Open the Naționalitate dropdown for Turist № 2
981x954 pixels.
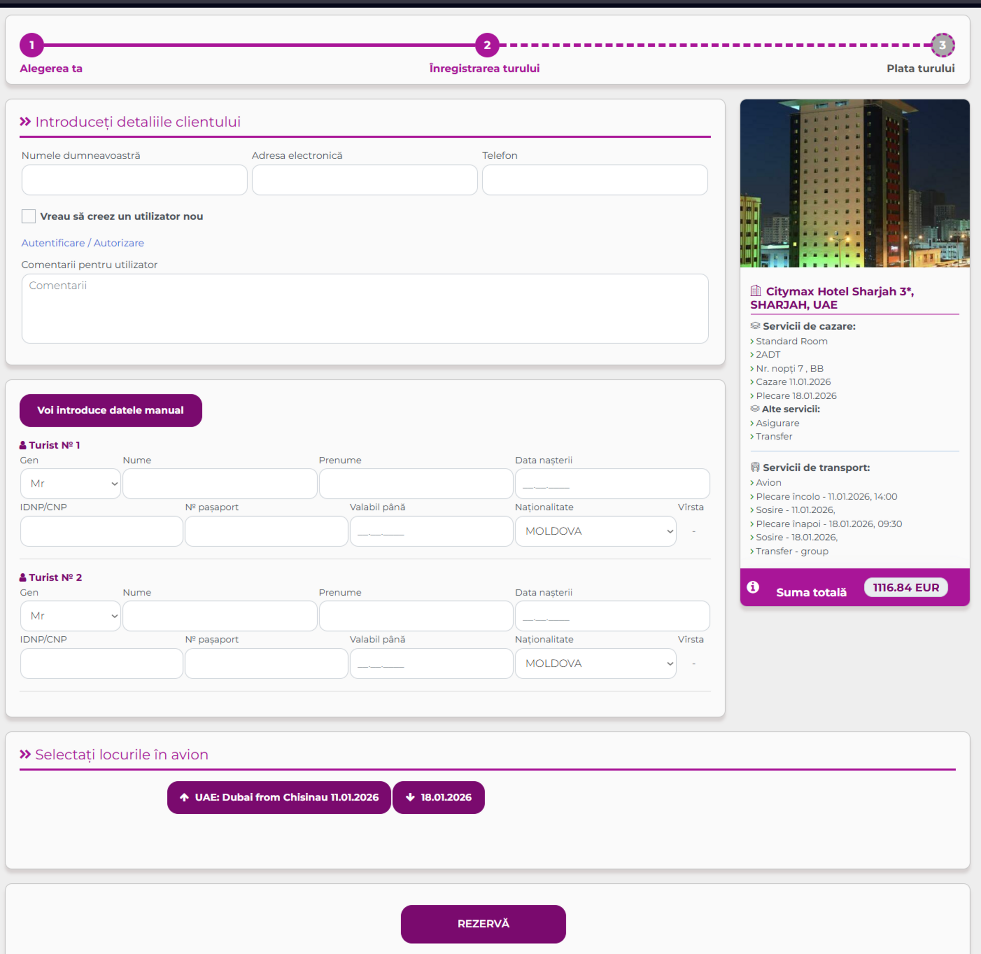coord(595,664)
